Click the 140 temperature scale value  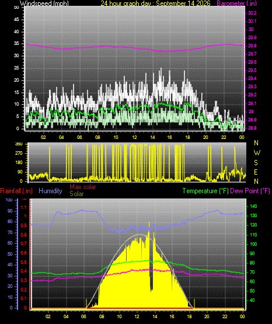coord(253,206)
